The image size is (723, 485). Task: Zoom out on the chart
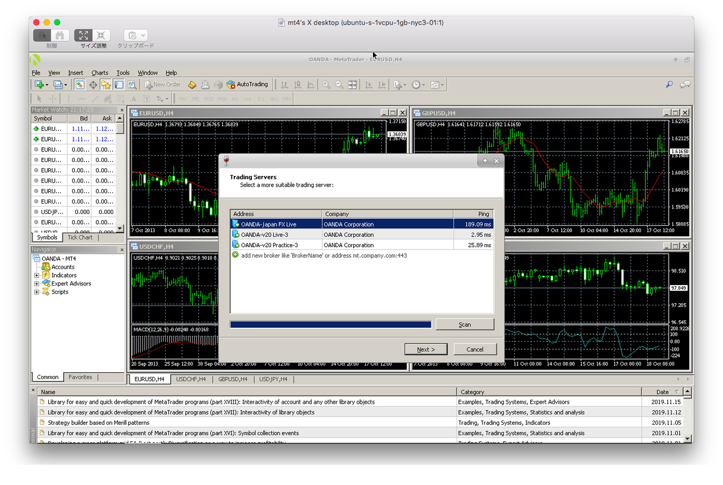[x=339, y=85]
